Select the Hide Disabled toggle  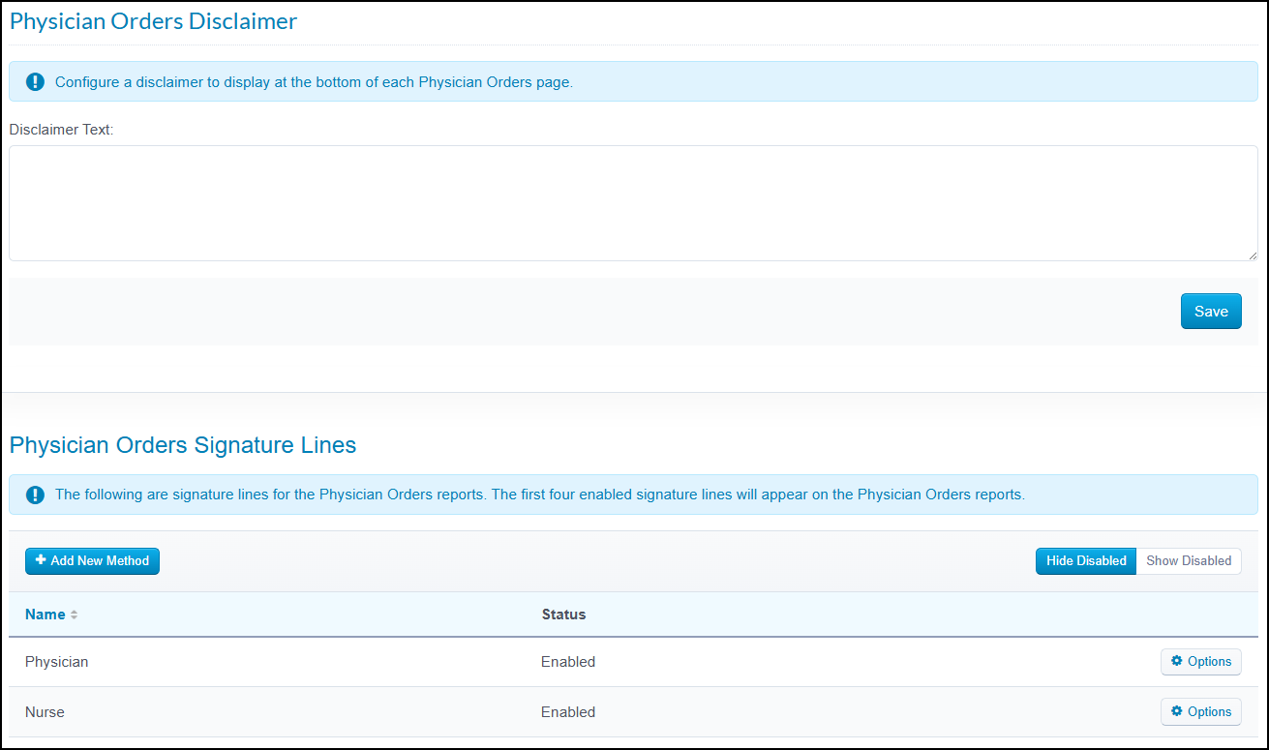pos(1086,561)
